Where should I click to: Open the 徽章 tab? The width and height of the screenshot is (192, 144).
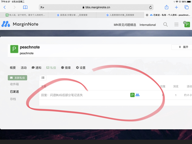[66, 68]
